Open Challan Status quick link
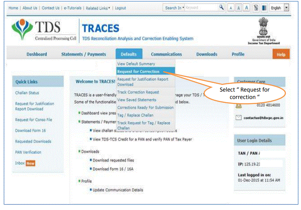The height and width of the screenshot is (210, 301). (x=27, y=93)
